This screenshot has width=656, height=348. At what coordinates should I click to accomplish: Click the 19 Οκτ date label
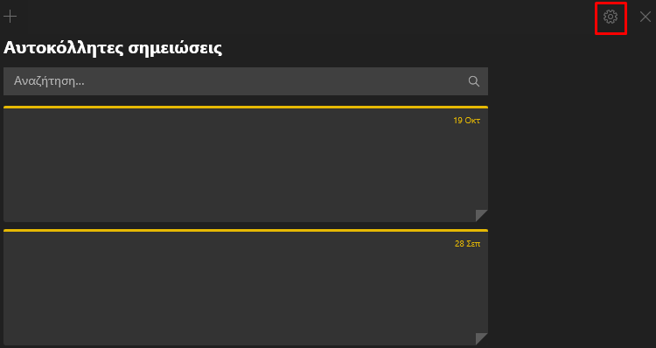coord(466,121)
